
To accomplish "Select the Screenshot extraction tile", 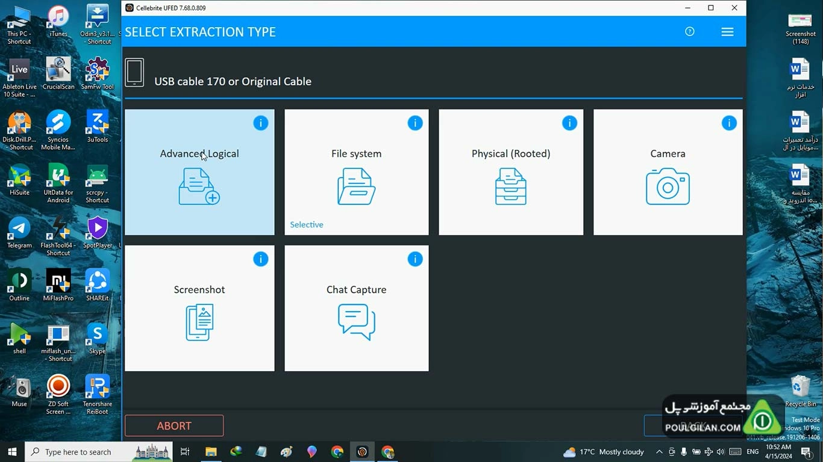I will (x=199, y=308).
